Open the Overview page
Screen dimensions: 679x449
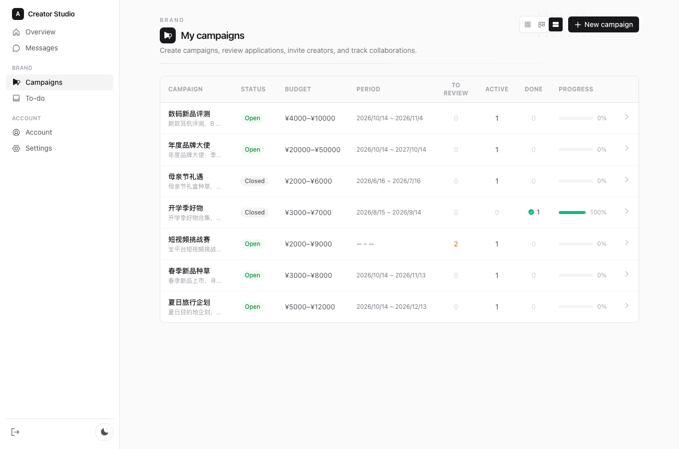[59, 32]
